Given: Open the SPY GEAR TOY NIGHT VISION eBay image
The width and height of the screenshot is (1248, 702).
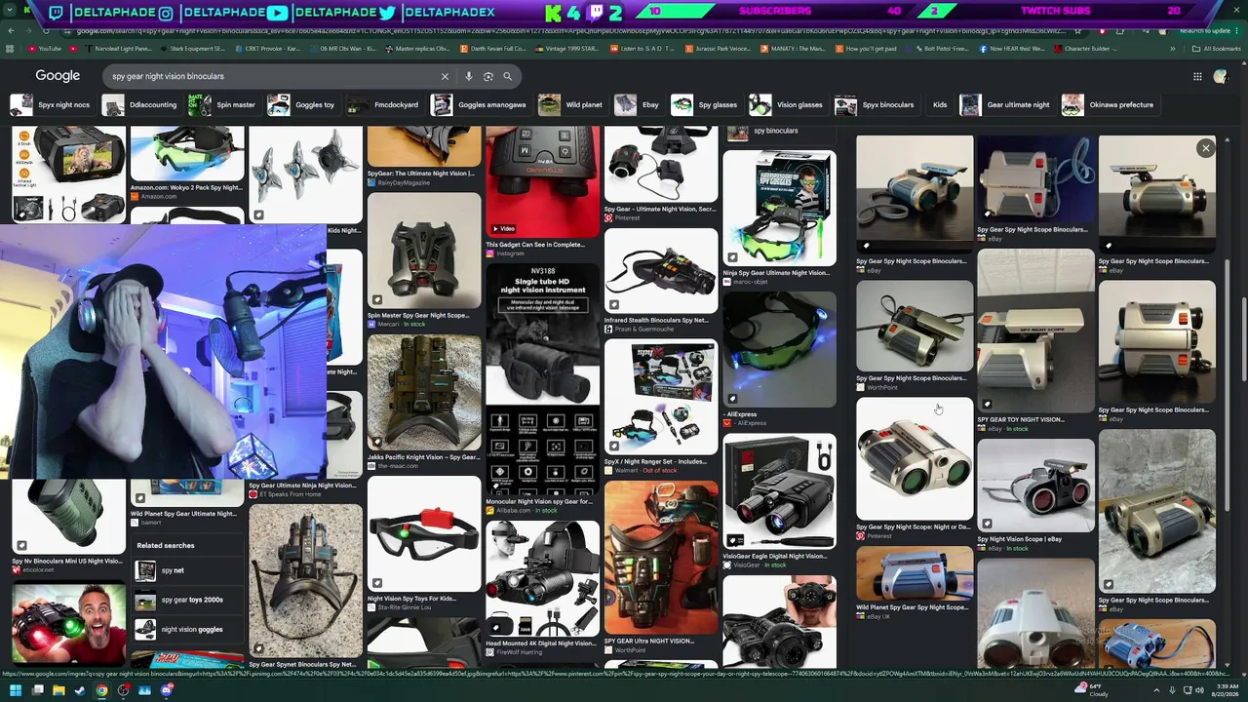Looking at the screenshot, I should tap(1035, 331).
